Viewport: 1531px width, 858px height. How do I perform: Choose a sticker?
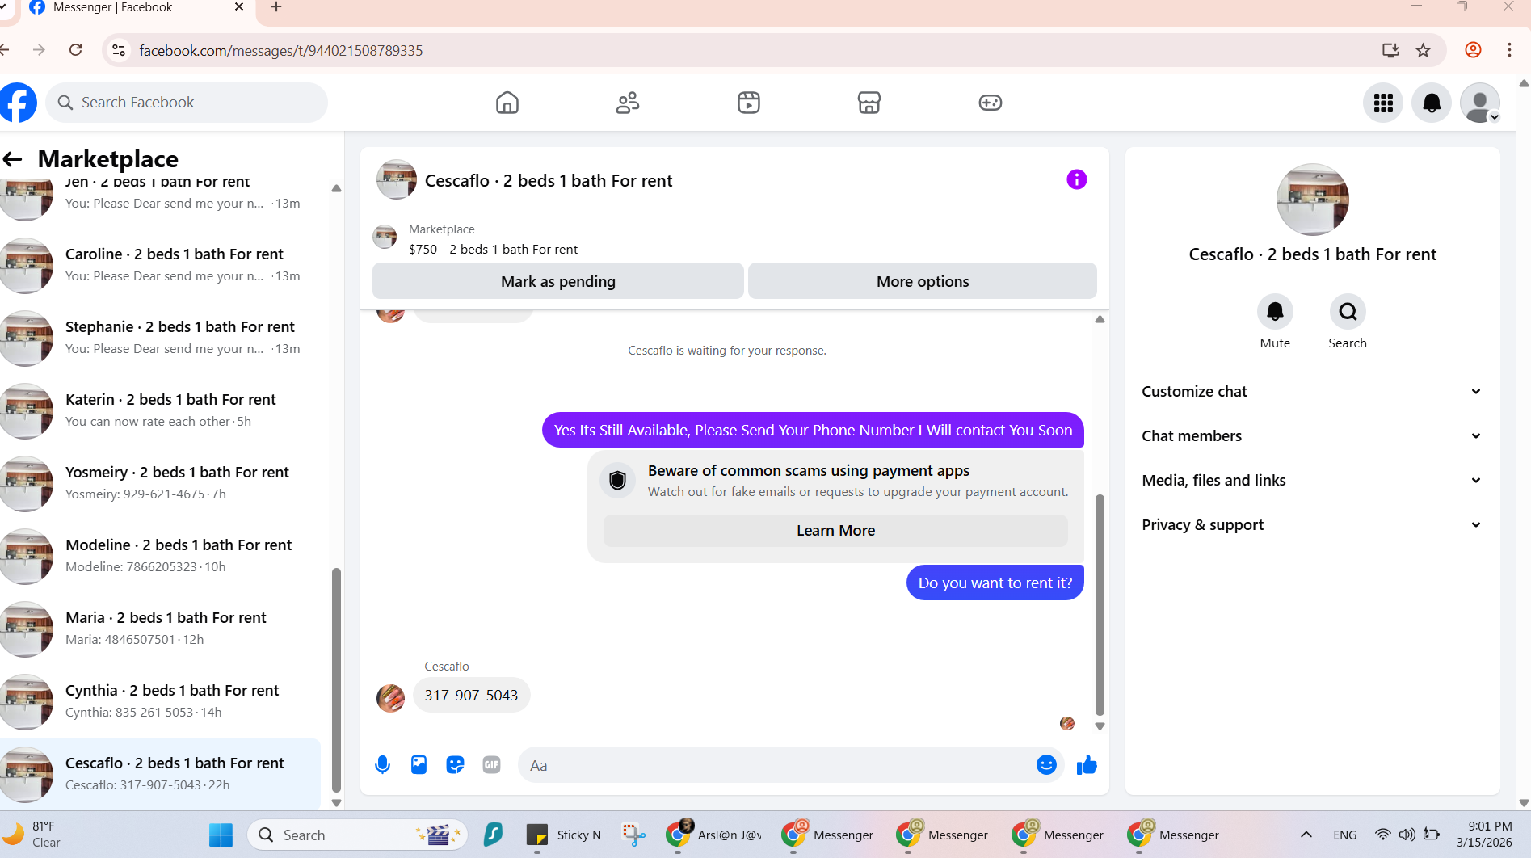tap(455, 764)
